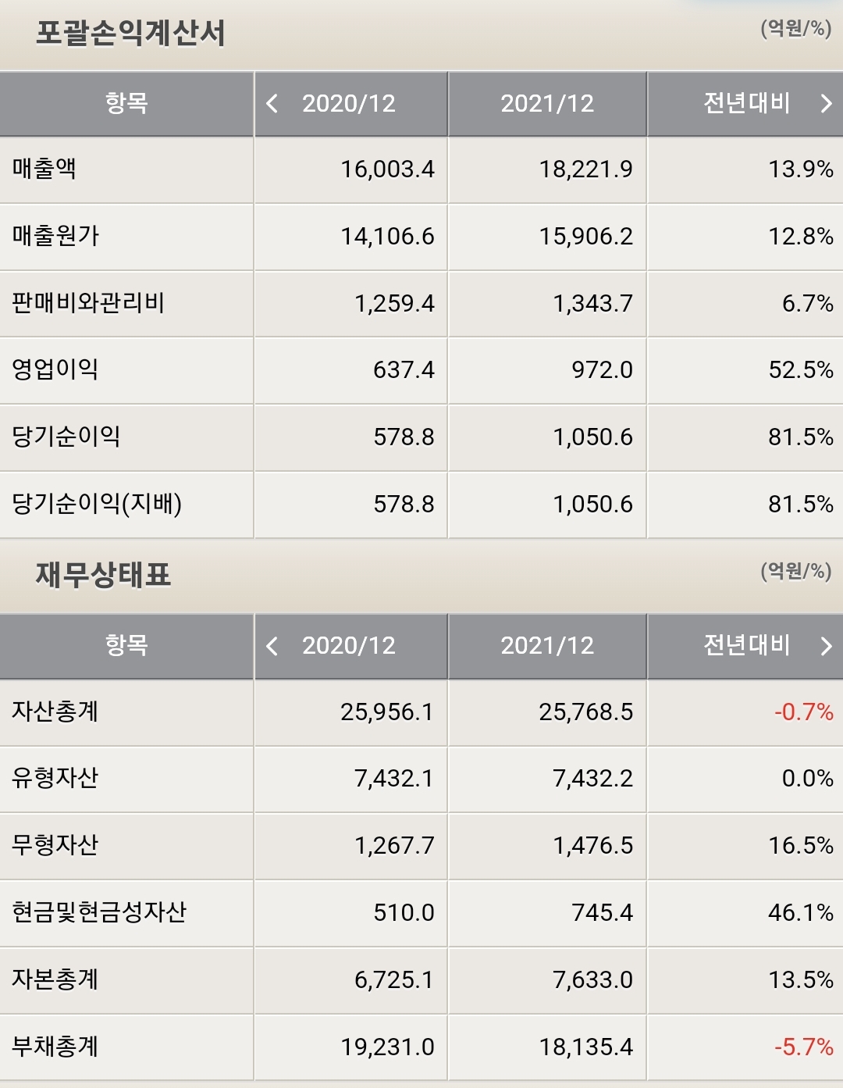Click the 항목 header cell of the income statement
843x1088 pixels.
point(126,103)
